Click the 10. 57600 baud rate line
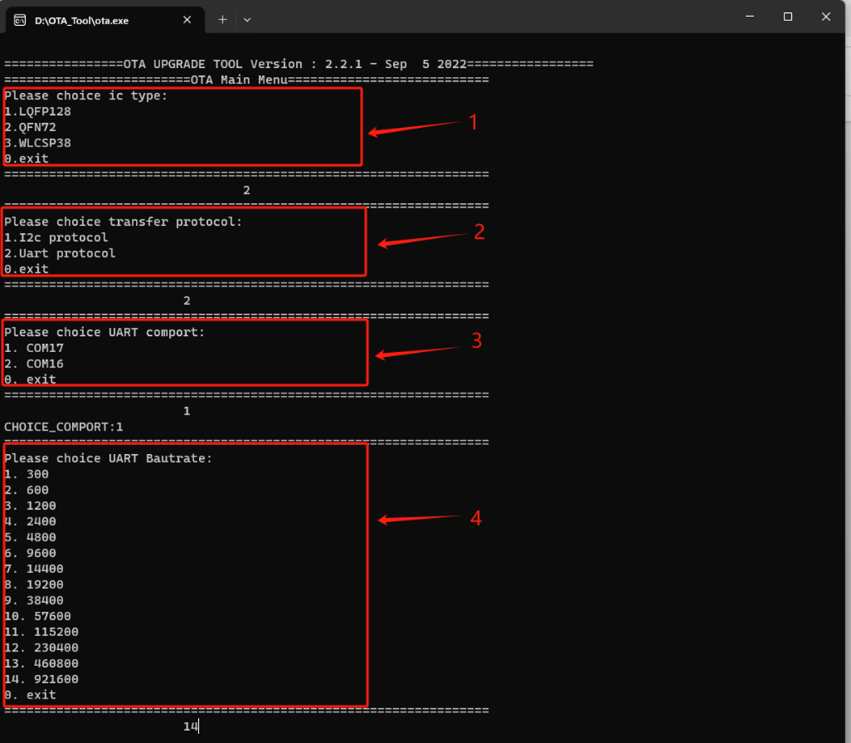851x743 pixels. tap(38, 616)
